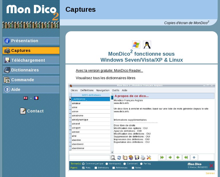
Task: Select the word aéronef
Action: click(91, 124)
